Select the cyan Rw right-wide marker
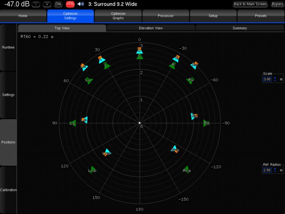 [194, 66]
